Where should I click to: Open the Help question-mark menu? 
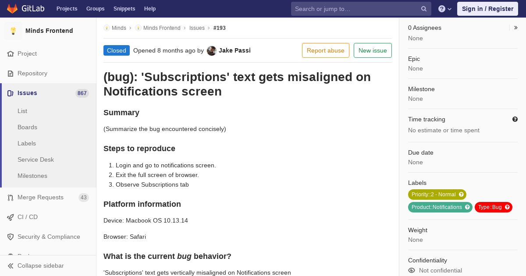[445, 9]
